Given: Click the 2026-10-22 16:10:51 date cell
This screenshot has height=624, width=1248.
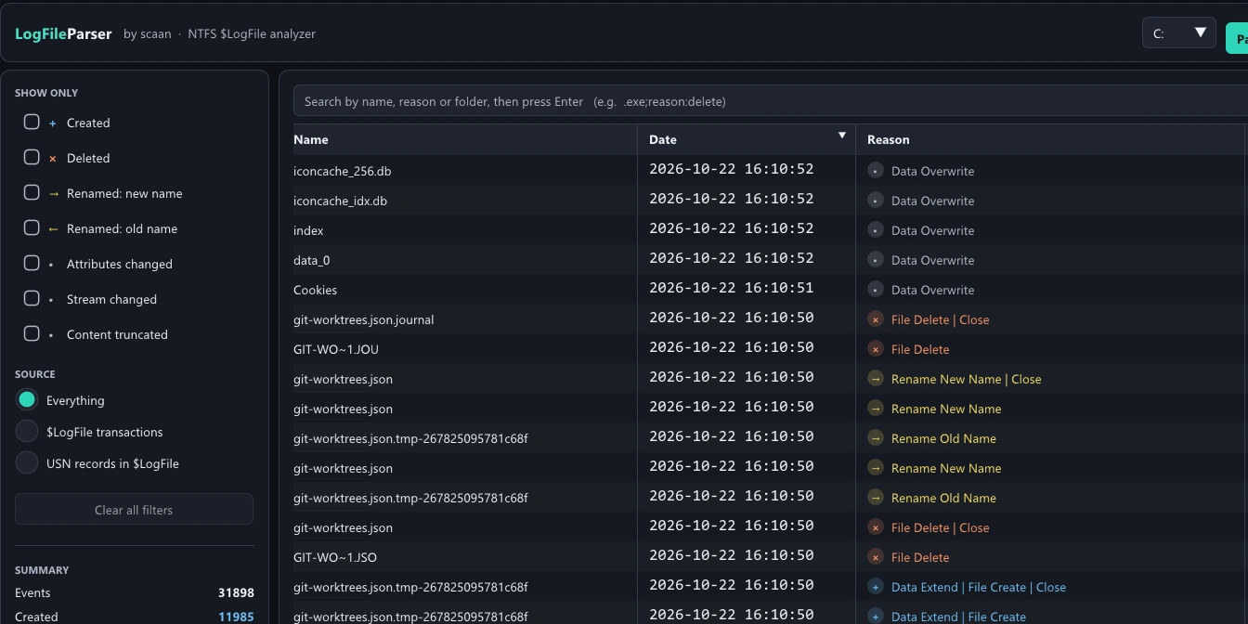Looking at the screenshot, I should 732,288.
